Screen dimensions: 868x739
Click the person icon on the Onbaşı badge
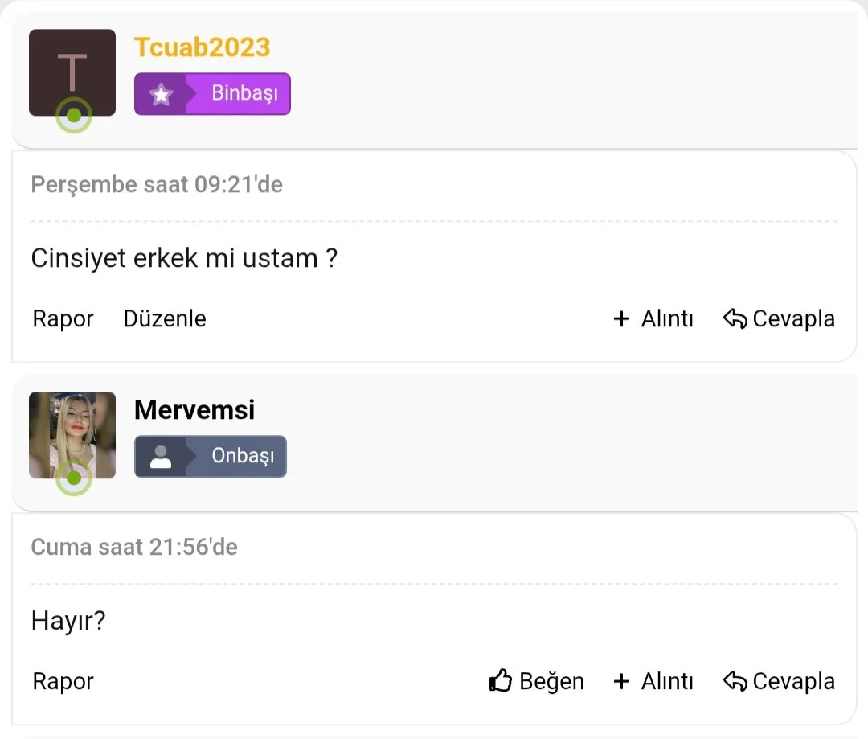161,457
